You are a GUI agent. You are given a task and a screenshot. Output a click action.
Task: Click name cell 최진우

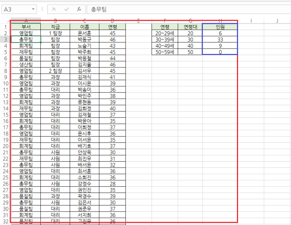click(x=85, y=158)
